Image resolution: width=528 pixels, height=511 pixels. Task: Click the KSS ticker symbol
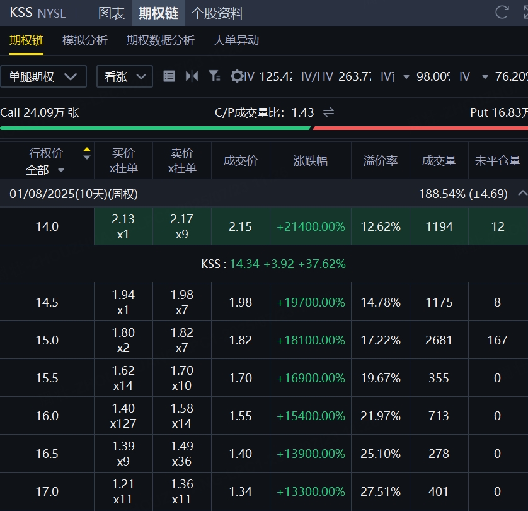pos(21,13)
